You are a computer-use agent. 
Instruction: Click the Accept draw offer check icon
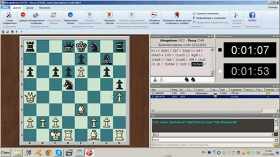[x=90, y=15]
